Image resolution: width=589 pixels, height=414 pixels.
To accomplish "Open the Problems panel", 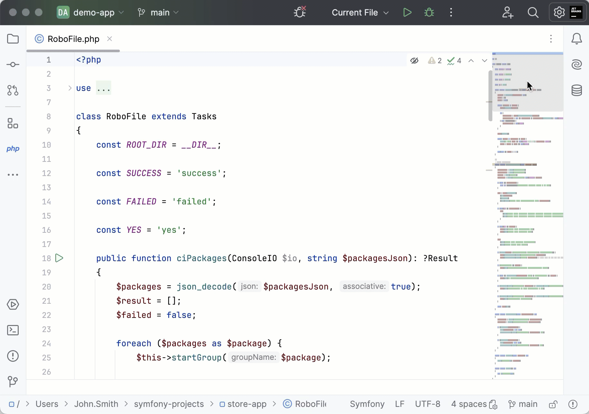I will (x=13, y=356).
